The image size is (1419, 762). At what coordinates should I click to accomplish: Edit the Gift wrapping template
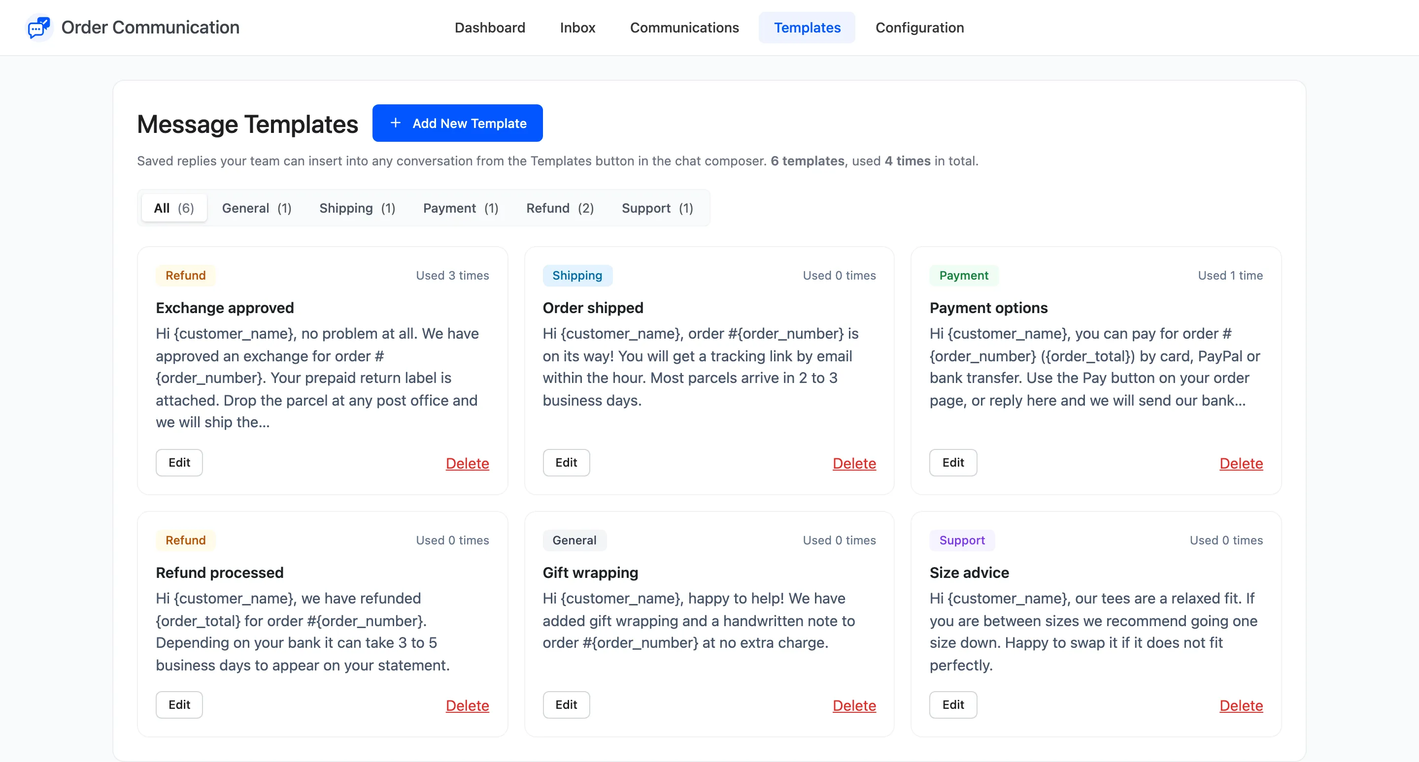tap(566, 705)
